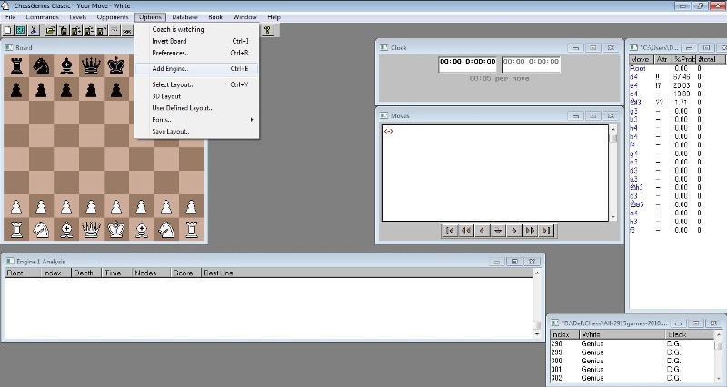Step forward one move
Screen dimensions: 727x387
pos(514,231)
